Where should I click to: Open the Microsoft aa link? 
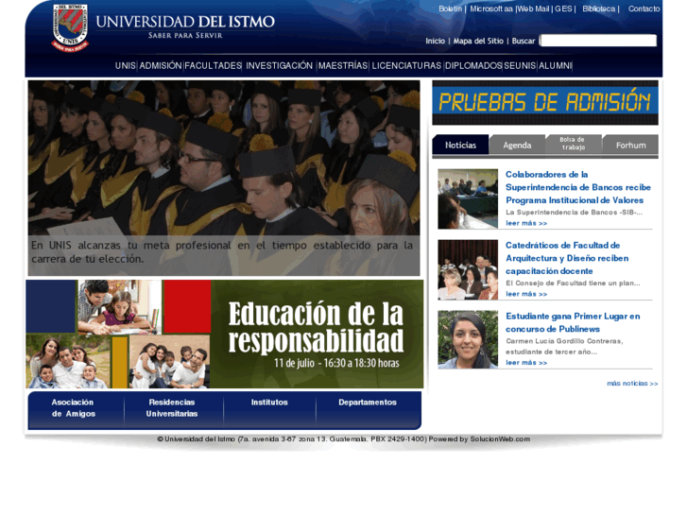491,9
